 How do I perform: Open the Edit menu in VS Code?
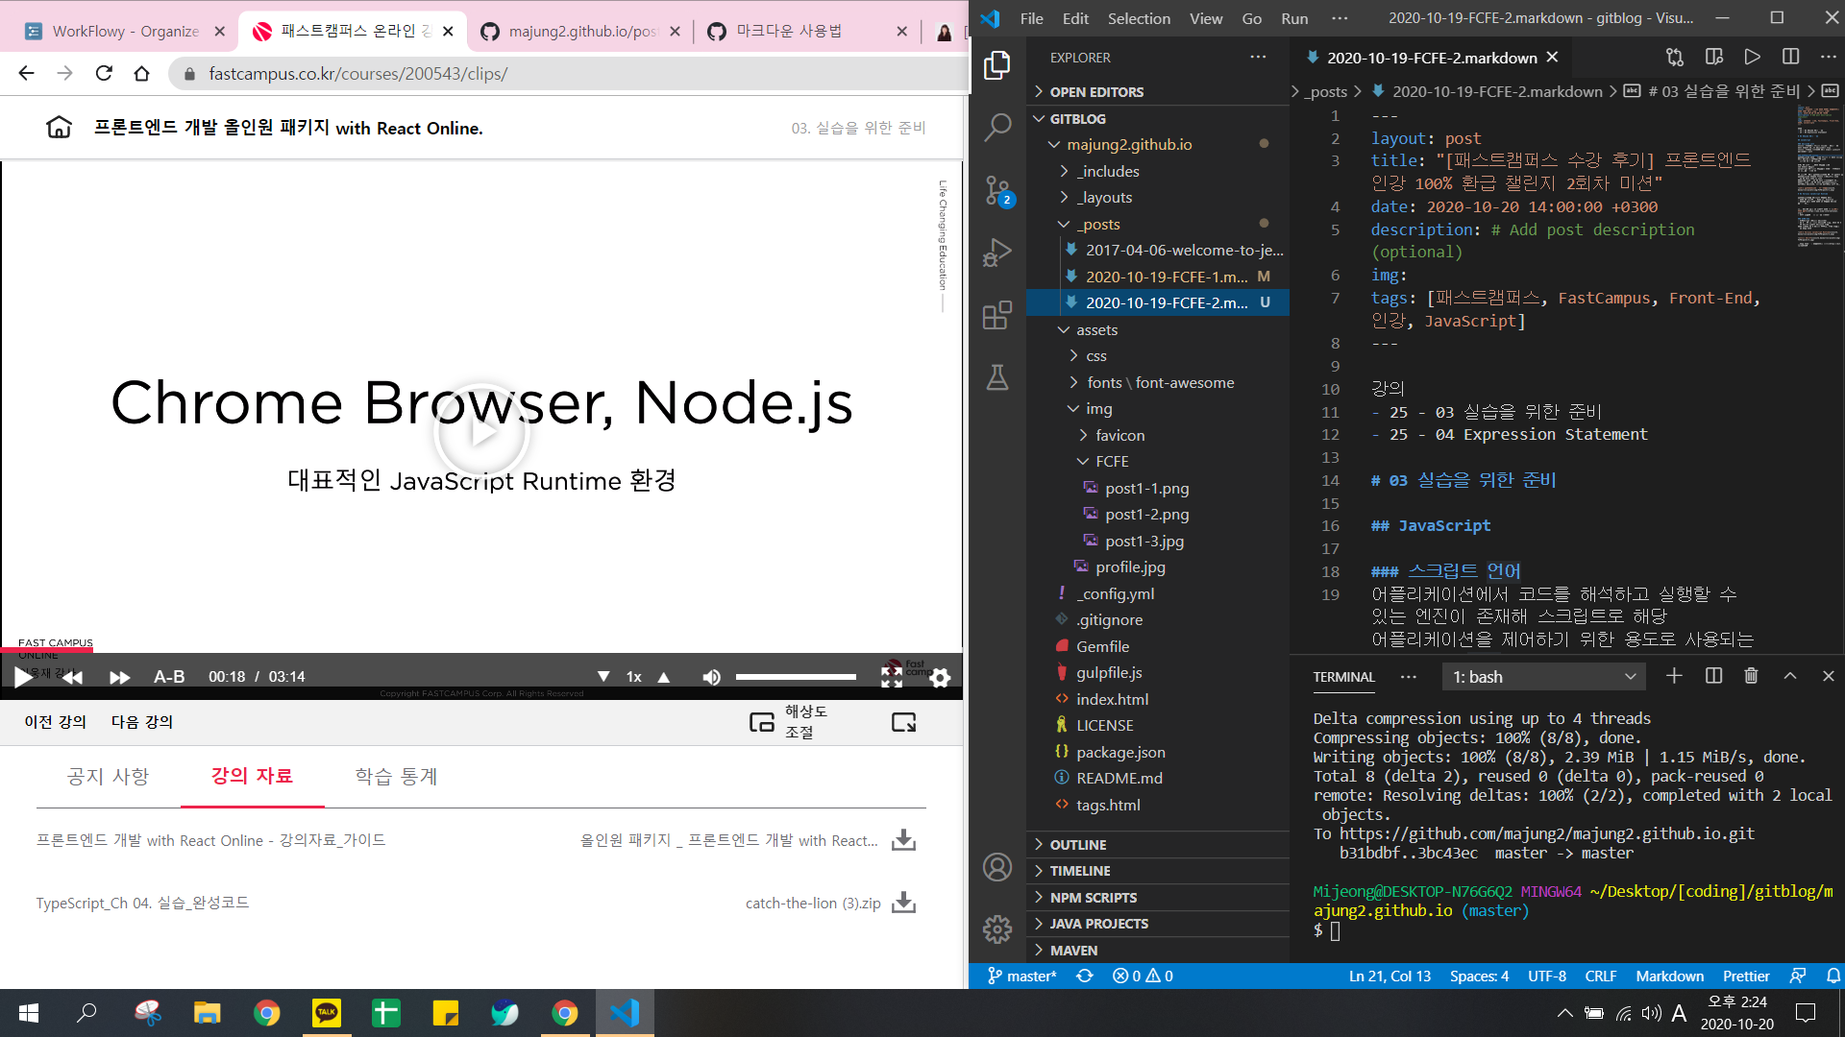(x=1075, y=18)
